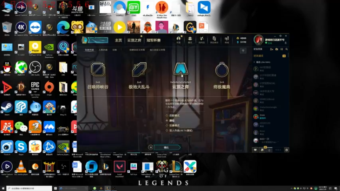340x191 pixels.
Task: Open GeForce Experience desktop shortcut
Action: [49, 49]
